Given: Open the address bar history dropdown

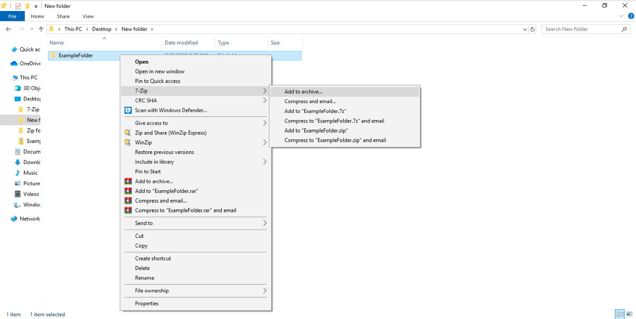Looking at the screenshot, I should point(525,29).
